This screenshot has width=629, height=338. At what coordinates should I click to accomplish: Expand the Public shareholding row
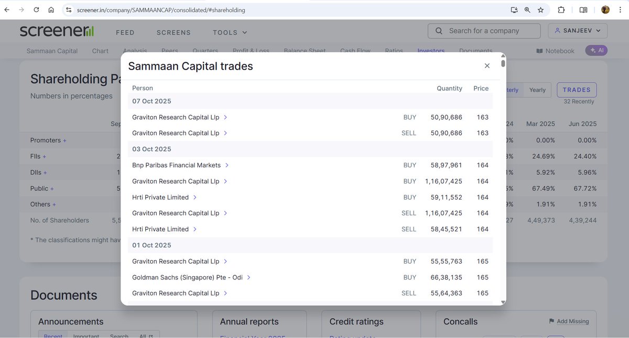(43, 188)
